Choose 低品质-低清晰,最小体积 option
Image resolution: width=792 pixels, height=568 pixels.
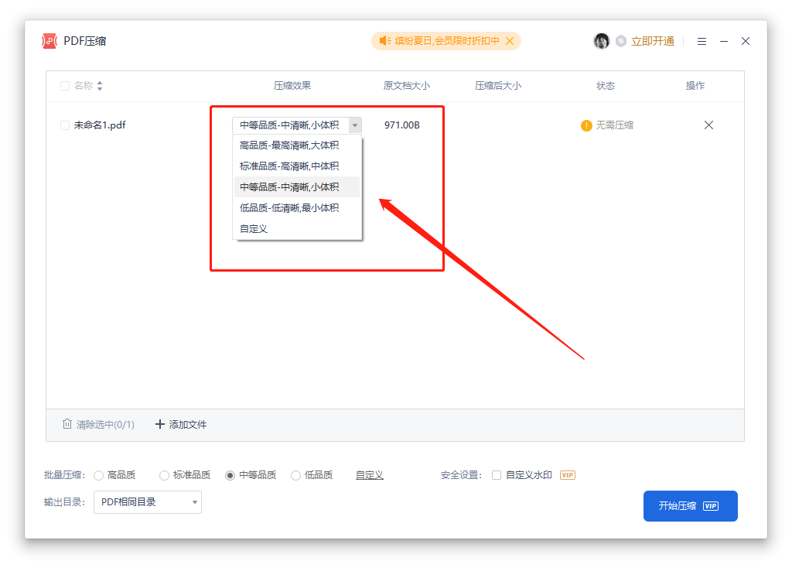point(297,207)
